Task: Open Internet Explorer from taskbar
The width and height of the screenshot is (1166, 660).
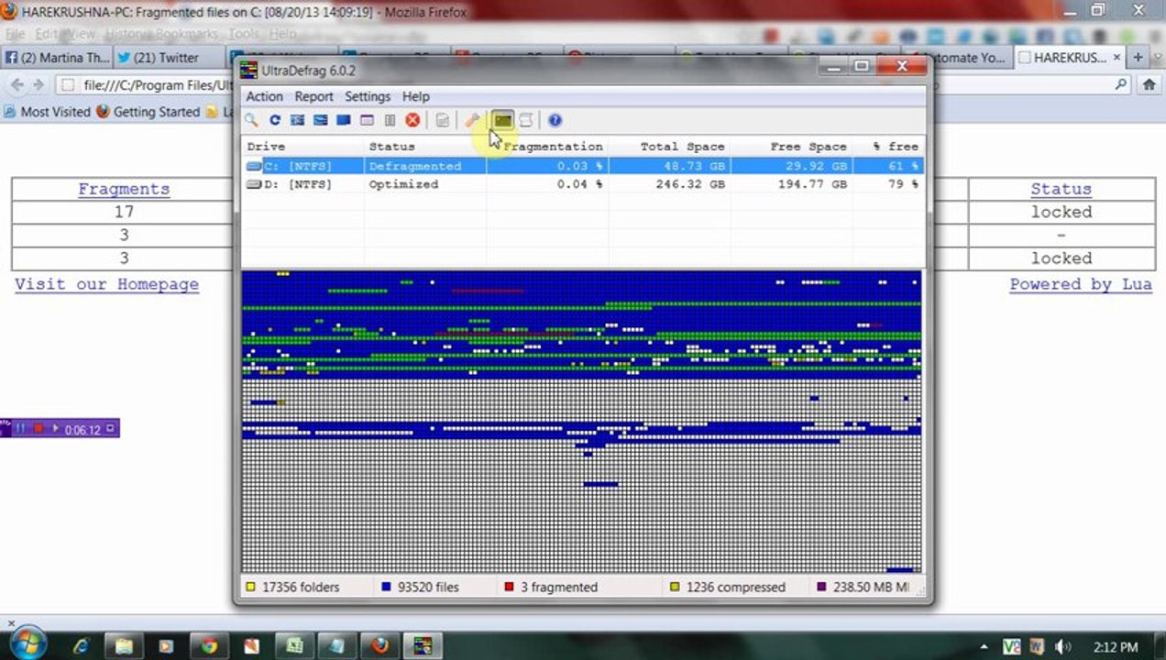Action: click(x=82, y=646)
